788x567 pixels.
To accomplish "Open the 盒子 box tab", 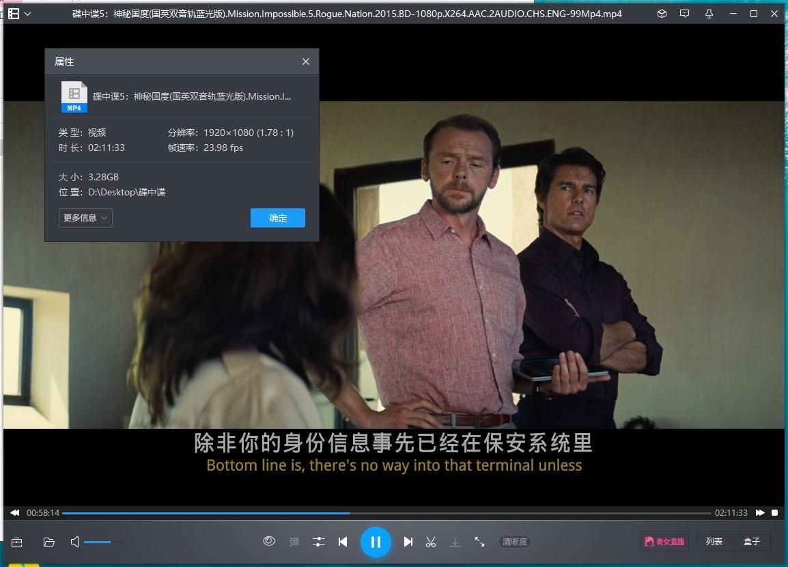I will pyautogui.click(x=752, y=542).
